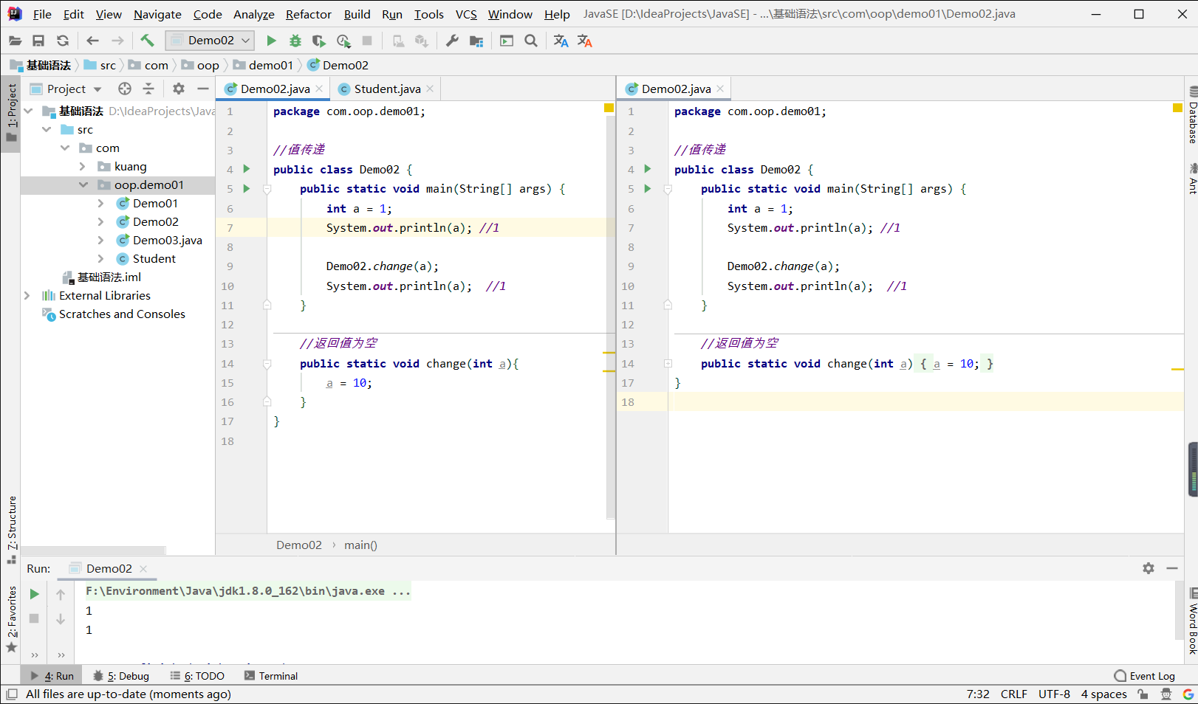Image resolution: width=1198 pixels, height=704 pixels.
Task: Click the 基础语法.iml file
Action: point(109,277)
